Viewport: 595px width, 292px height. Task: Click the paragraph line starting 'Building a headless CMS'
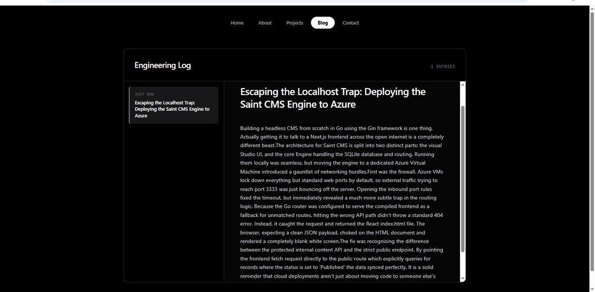click(x=337, y=128)
